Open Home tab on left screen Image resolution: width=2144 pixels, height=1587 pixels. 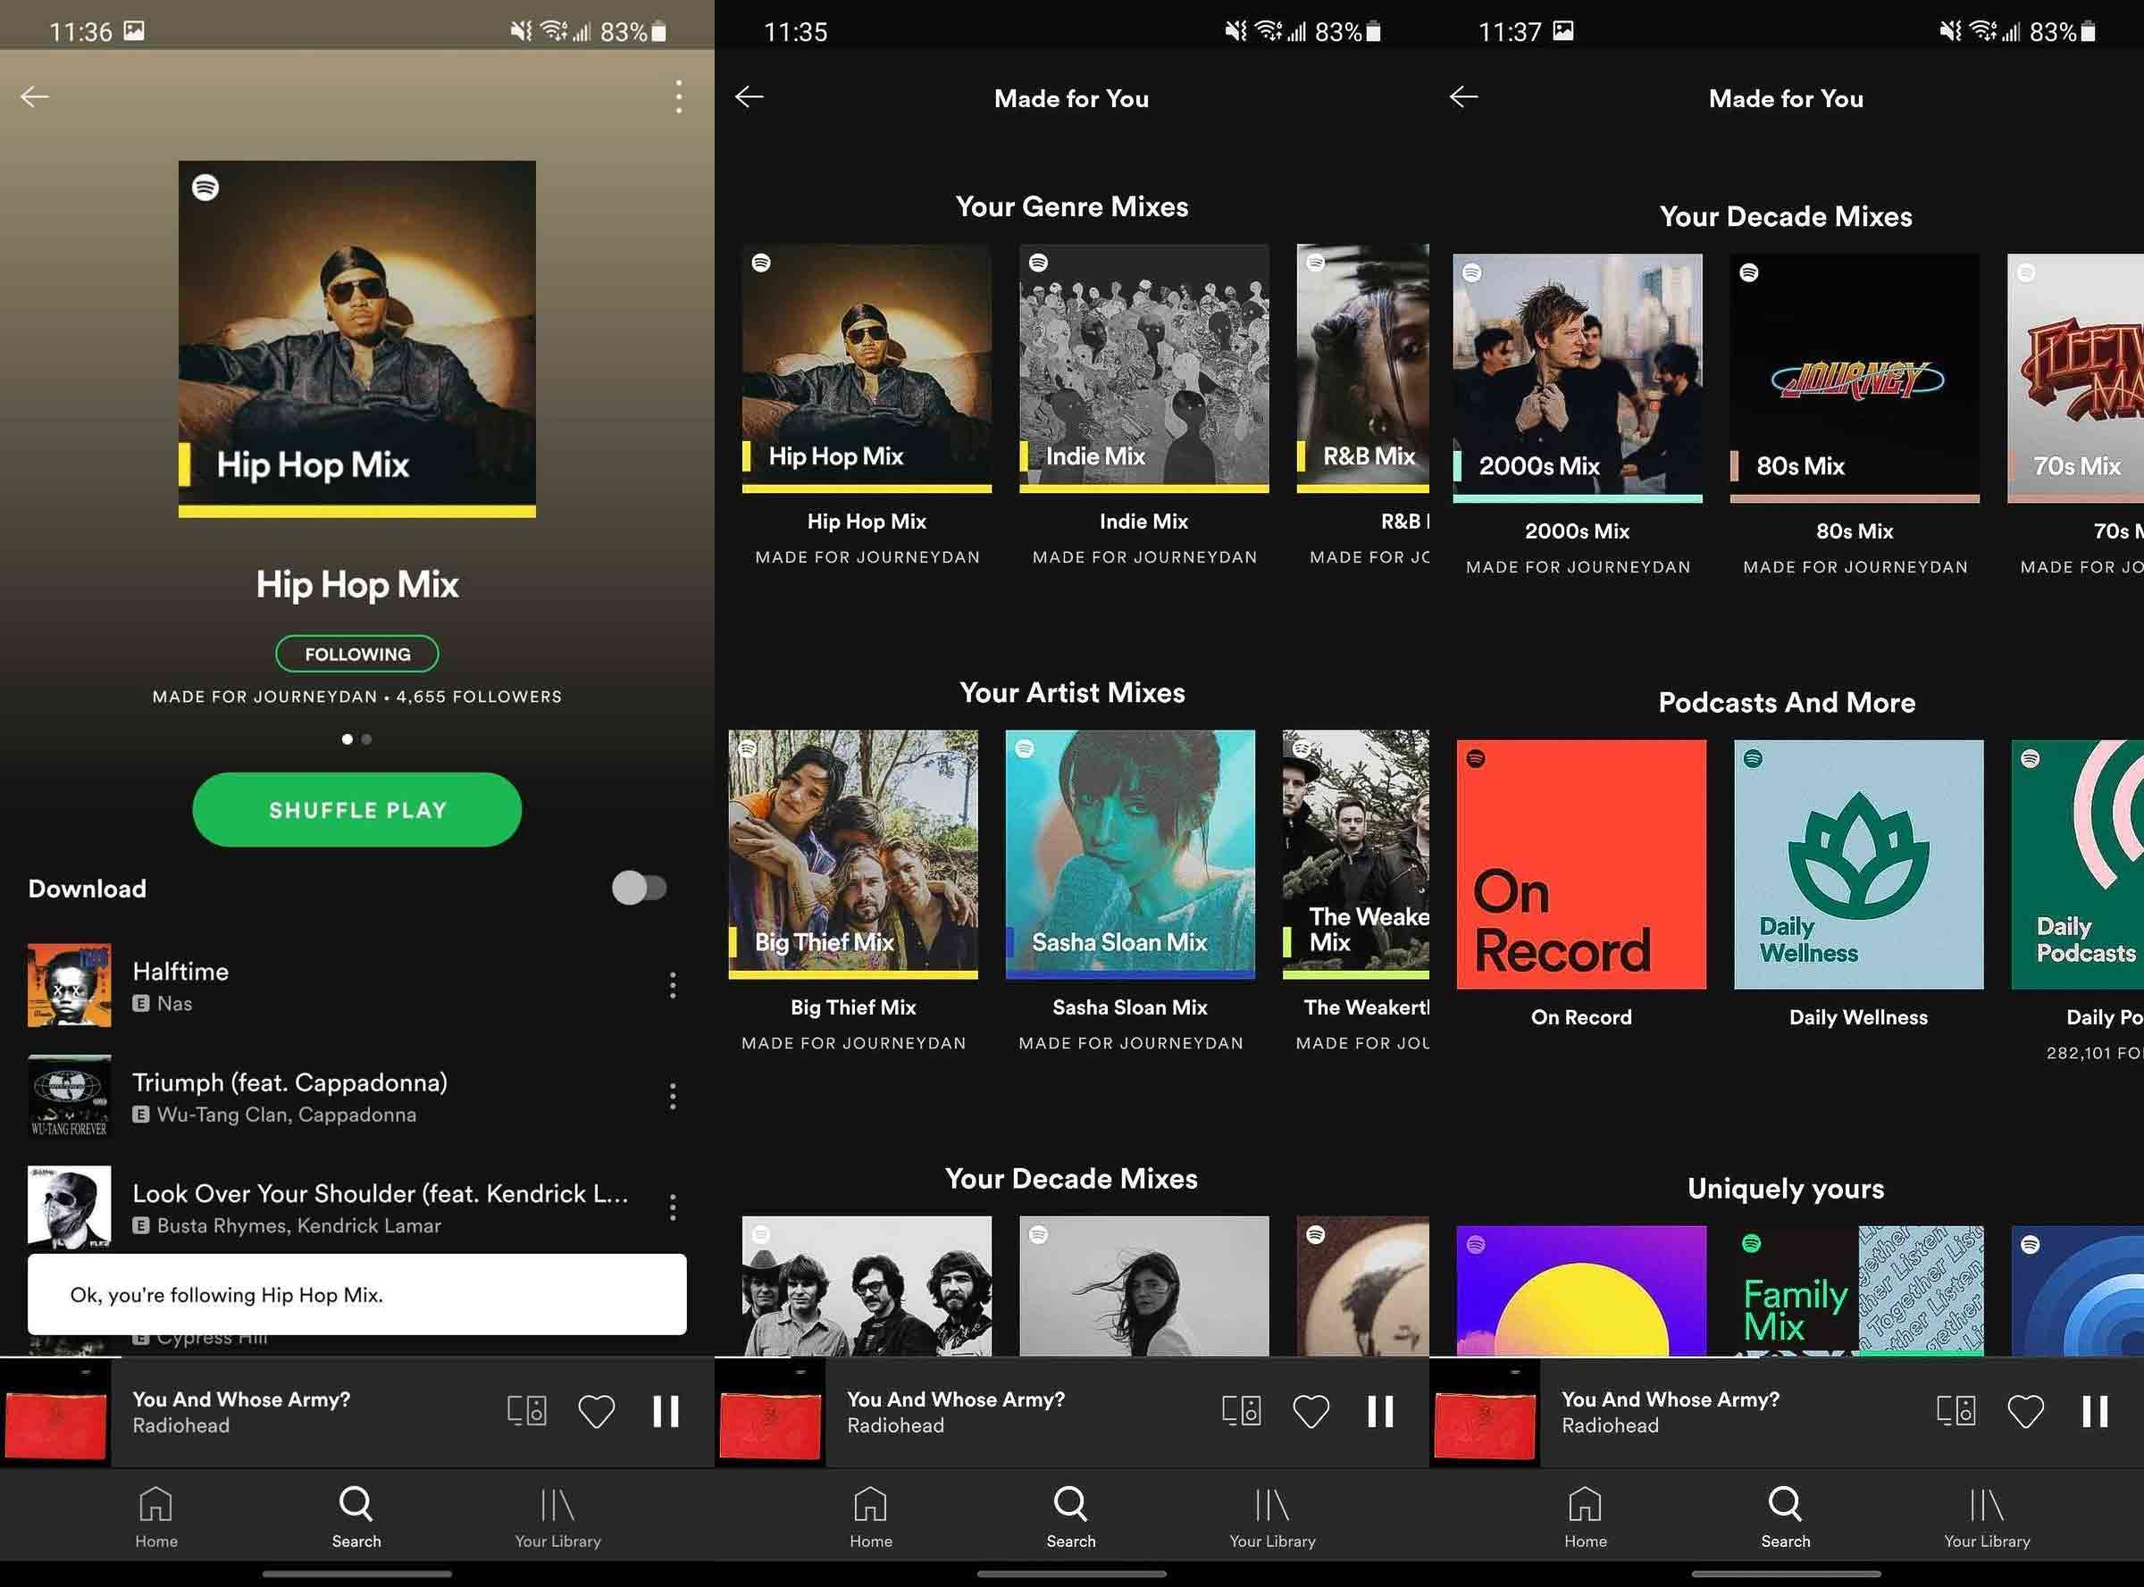coord(155,1518)
